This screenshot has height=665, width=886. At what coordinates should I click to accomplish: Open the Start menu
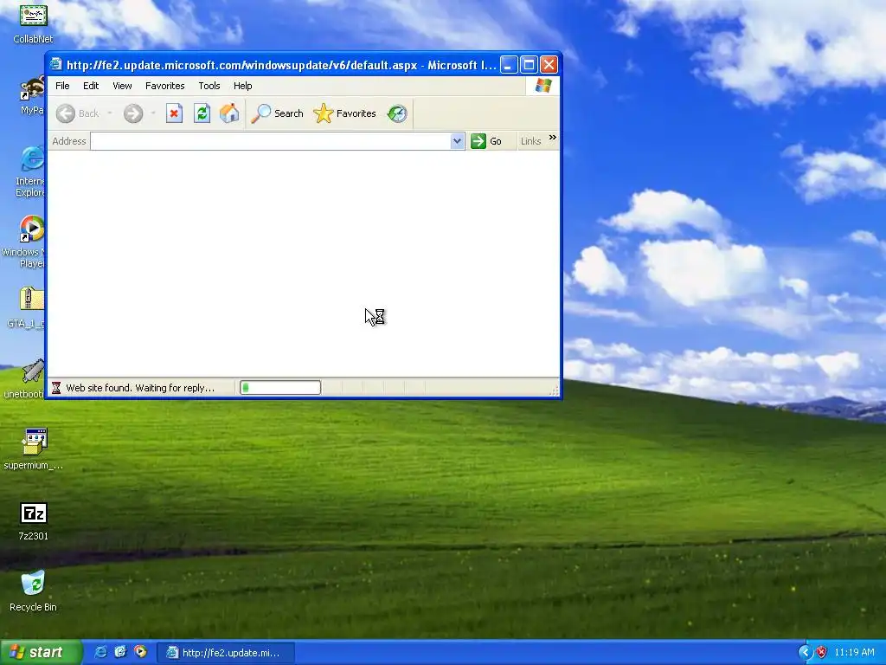coord(41,652)
